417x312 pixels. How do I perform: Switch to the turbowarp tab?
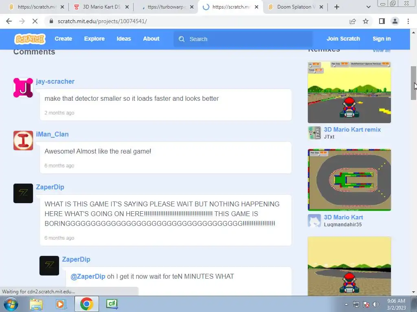(x=165, y=7)
